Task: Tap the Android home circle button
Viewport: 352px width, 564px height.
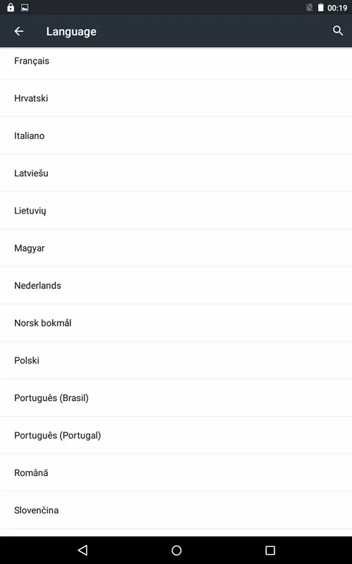Action: [x=177, y=550]
